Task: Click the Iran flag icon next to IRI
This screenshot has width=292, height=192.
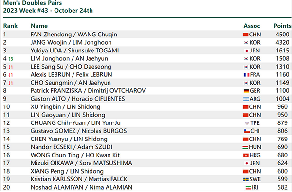Action: 248,188
